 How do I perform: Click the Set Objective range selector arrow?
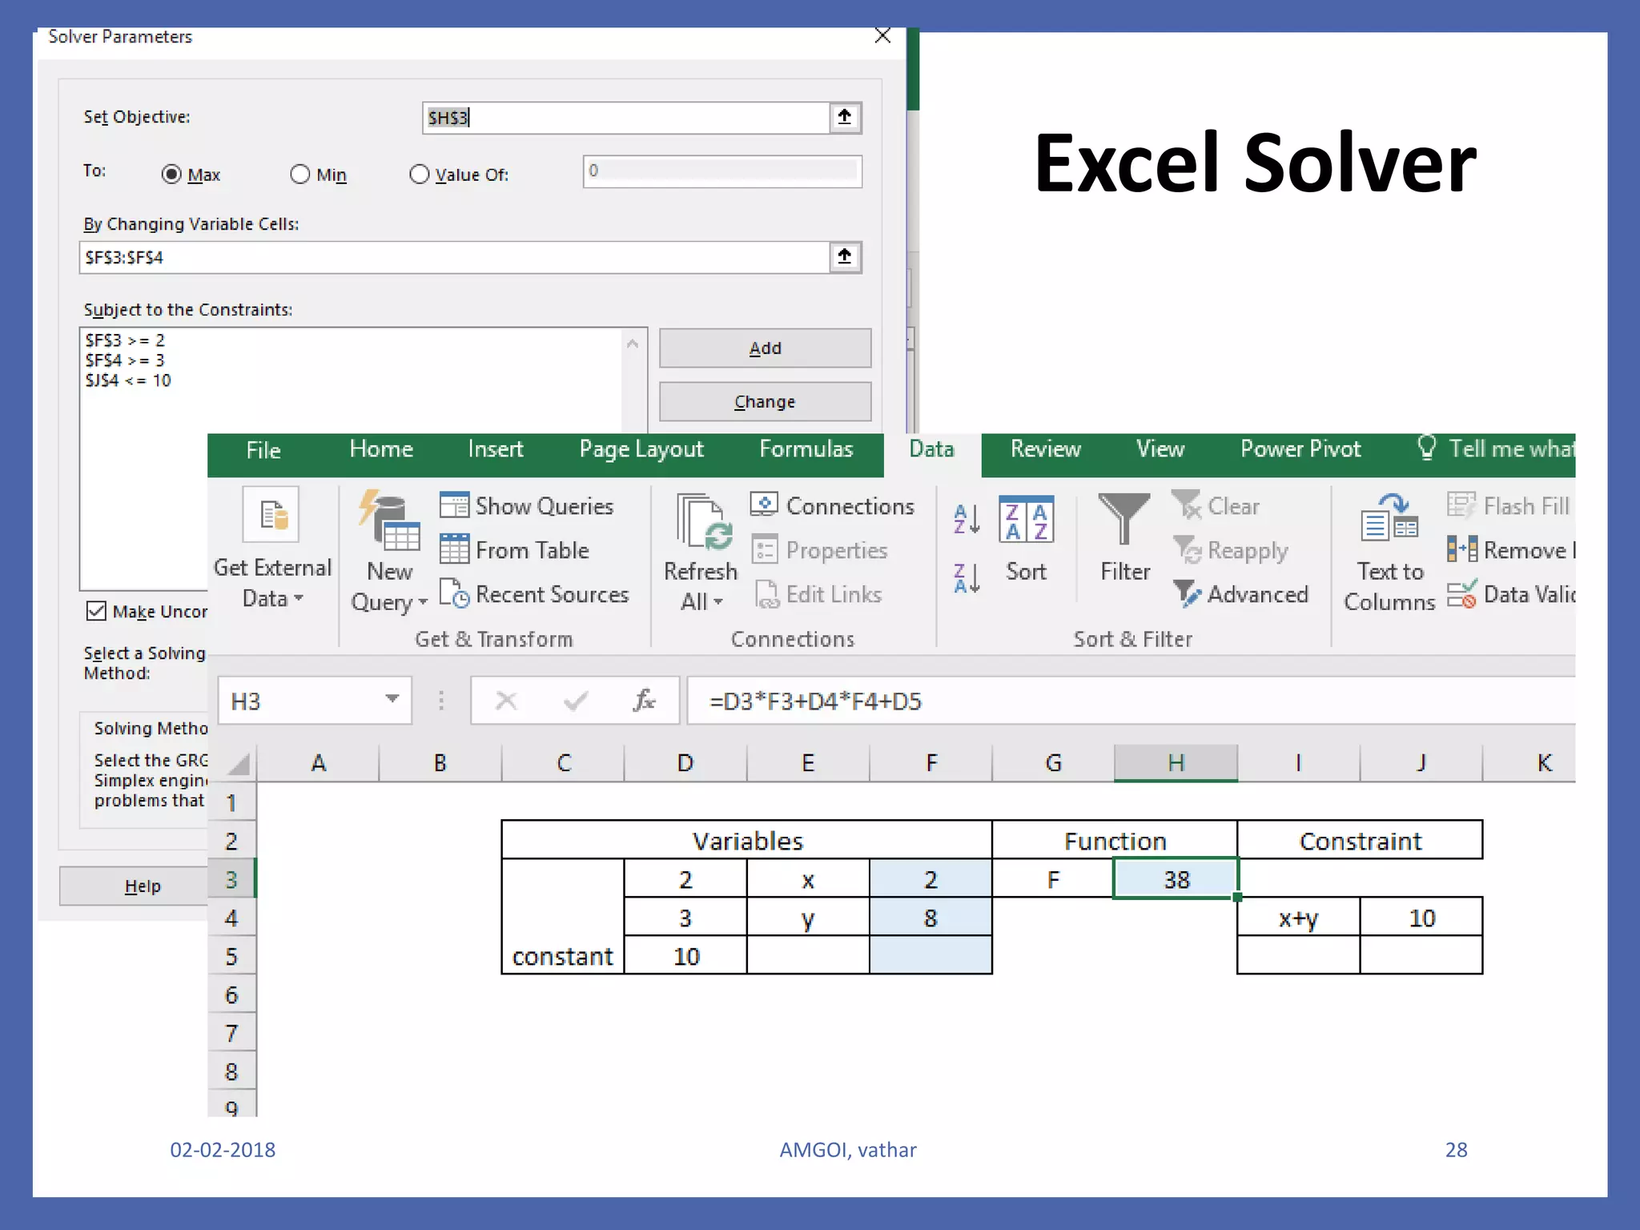(845, 118)
